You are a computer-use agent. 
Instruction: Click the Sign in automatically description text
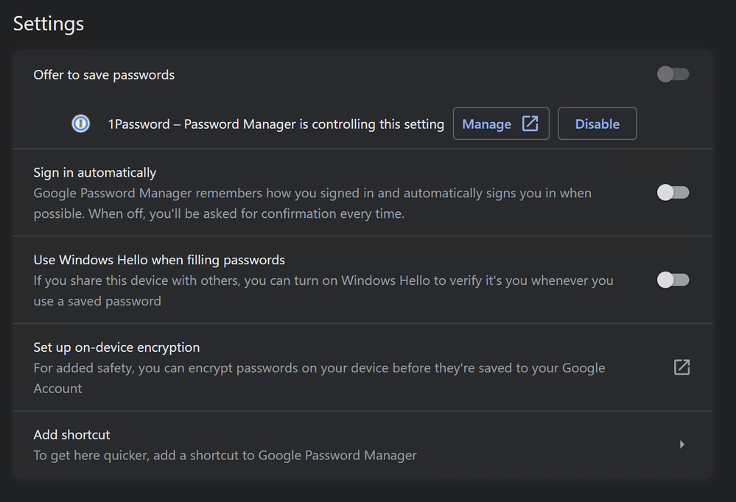pyautogui.click(x=312, y=204)
